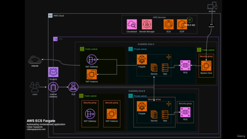Click the 'clebergasparoto.com' text
The width and height of the screenshot is (247, 139).
(x=36, y=129)
